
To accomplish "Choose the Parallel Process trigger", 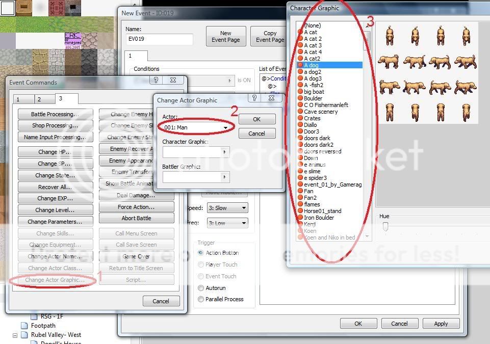I will [x=201, y=299].
